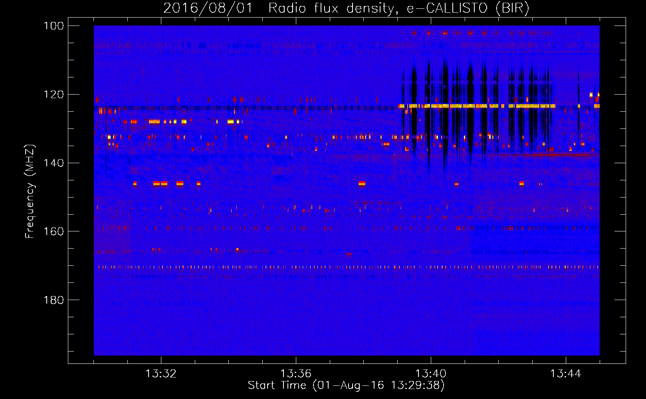This screenshot has height=399, width=646.
Task: Click the 13:36 time tick label
Action: 296,374
